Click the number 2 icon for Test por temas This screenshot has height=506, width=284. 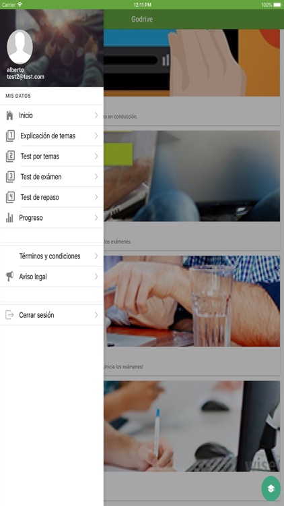(10, 157)
